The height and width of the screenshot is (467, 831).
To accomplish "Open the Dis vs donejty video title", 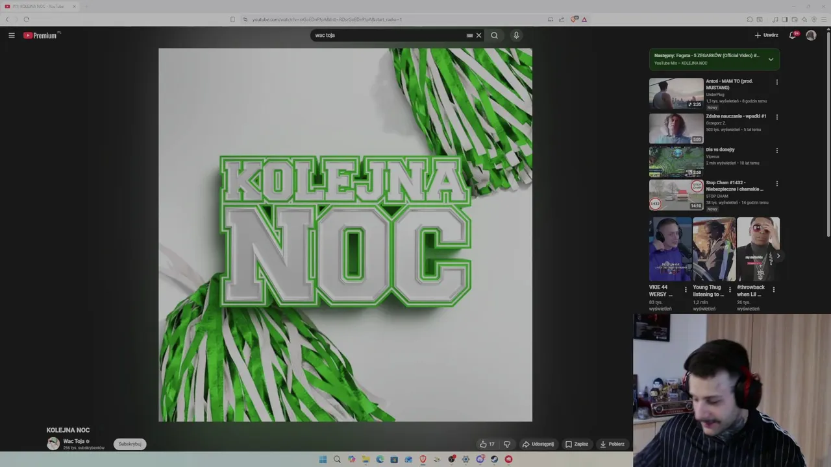I will pos(720,150).
